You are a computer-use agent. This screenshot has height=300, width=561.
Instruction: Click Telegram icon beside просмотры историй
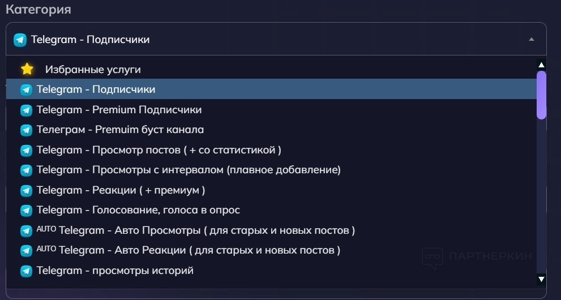26,271
